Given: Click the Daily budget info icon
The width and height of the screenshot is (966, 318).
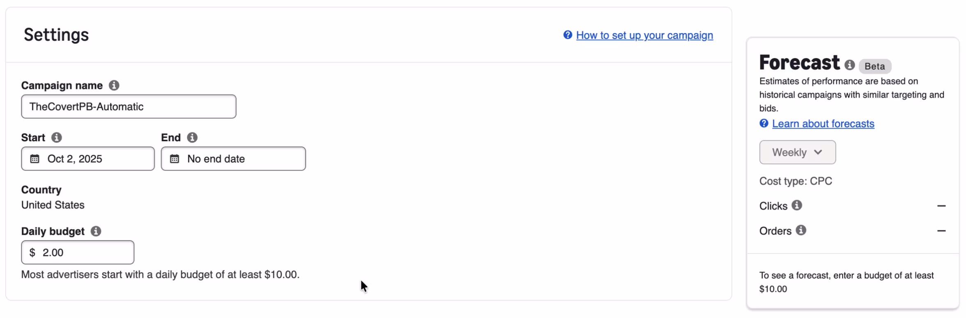Looking at the screenshot, I should 96,231.
